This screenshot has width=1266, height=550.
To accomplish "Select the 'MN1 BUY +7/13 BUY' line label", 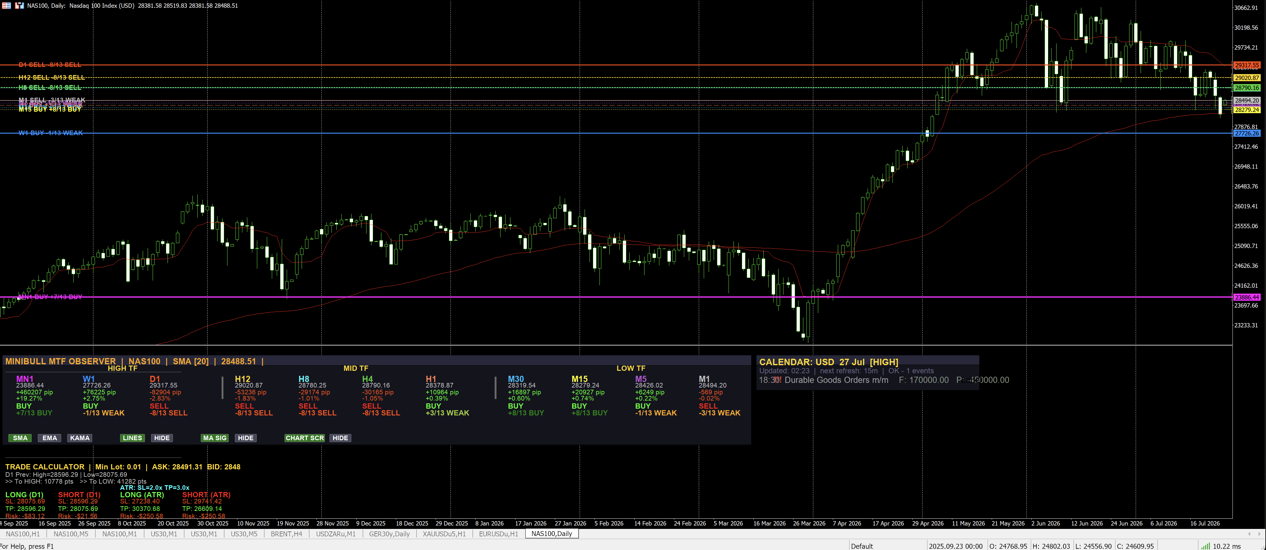I will click(50, 297).
